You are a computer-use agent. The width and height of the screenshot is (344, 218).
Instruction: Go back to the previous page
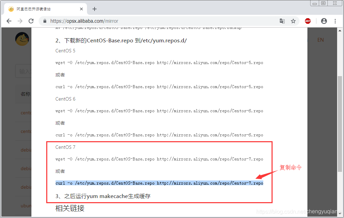9,21
